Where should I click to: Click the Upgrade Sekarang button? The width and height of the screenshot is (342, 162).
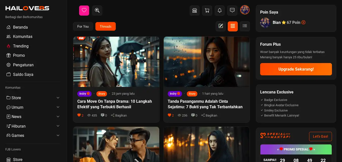(x=296, y=69)
